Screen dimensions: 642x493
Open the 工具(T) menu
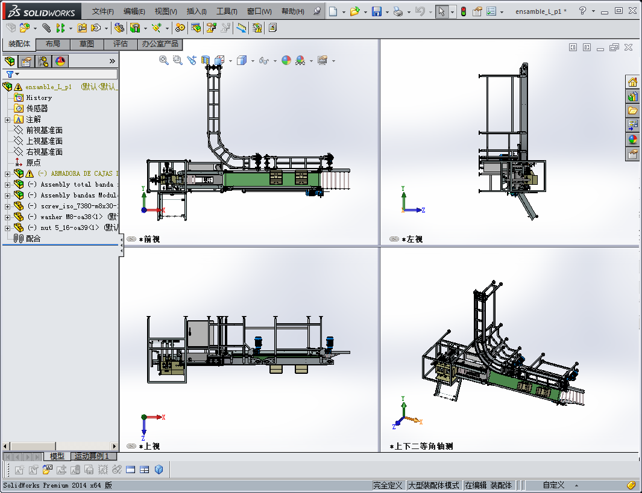point(227,11)
